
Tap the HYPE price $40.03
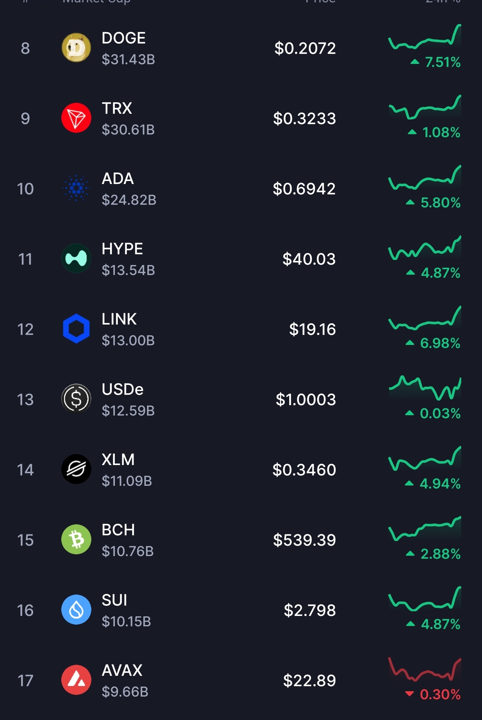click(309, 259)
